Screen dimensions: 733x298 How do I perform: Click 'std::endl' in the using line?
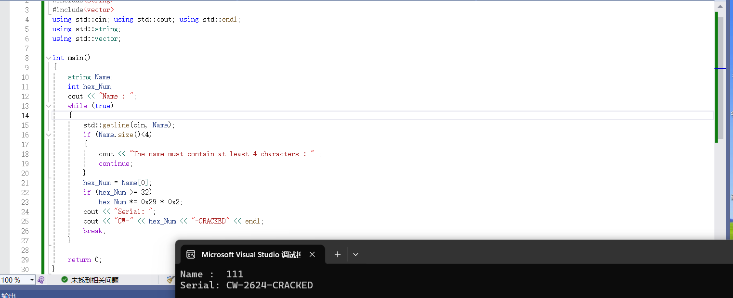[x=220, y=19]
